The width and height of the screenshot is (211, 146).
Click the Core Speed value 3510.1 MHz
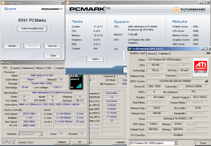pos(29,114)
